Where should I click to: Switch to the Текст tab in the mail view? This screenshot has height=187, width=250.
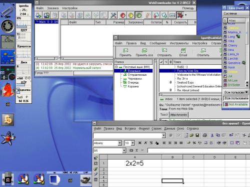point(164,115)
